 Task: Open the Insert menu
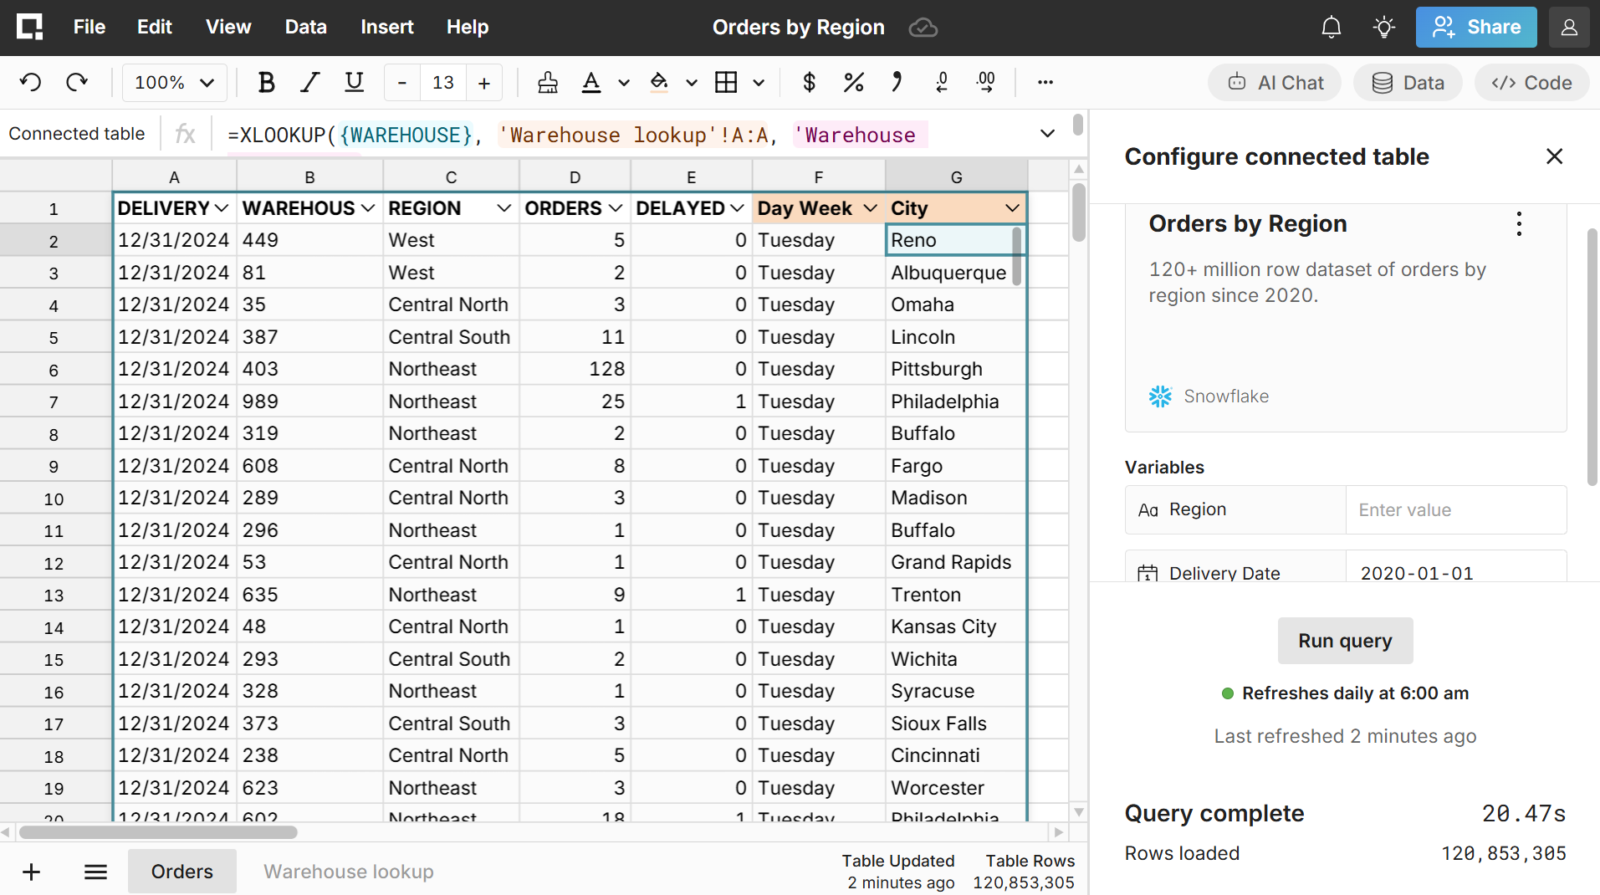pyautogui.click(x=387, y=27)
